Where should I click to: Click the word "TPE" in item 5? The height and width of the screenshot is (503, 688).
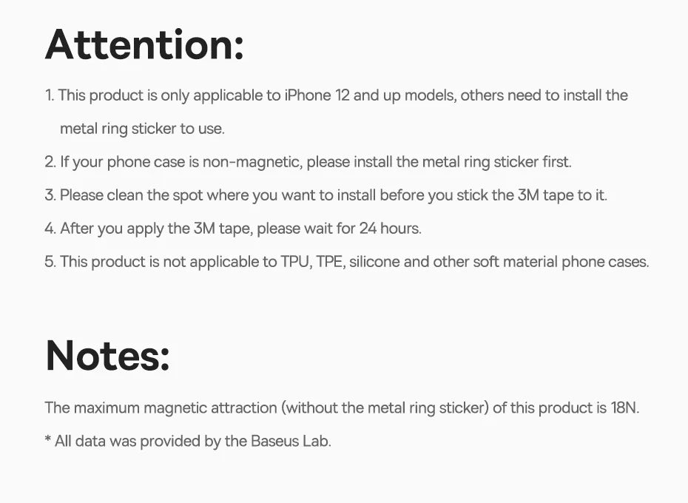coord(329,262)
